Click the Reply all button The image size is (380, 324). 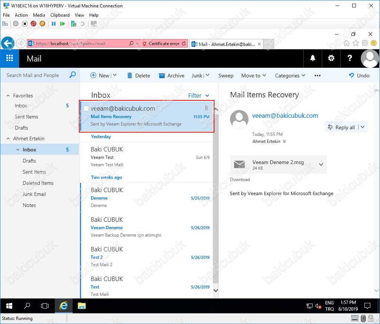(x=342, y=127)
